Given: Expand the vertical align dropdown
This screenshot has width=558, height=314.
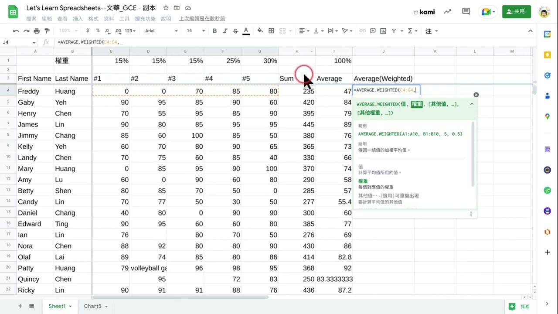Looking at the screenshot, I should click(x=318, y=31).
